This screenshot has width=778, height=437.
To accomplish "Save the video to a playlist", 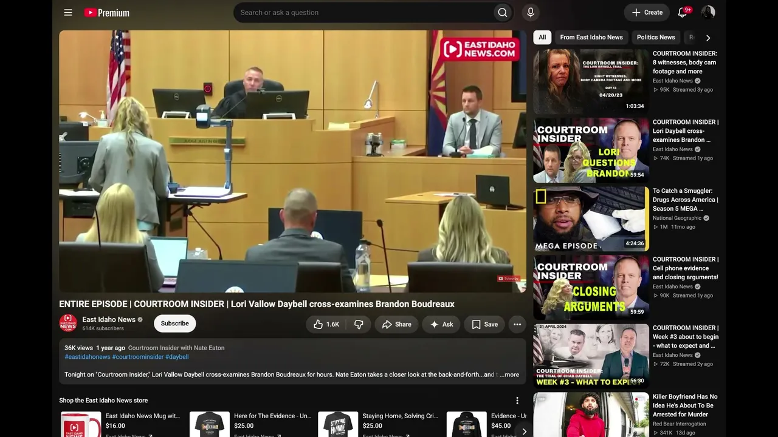I will click(484, 324).
